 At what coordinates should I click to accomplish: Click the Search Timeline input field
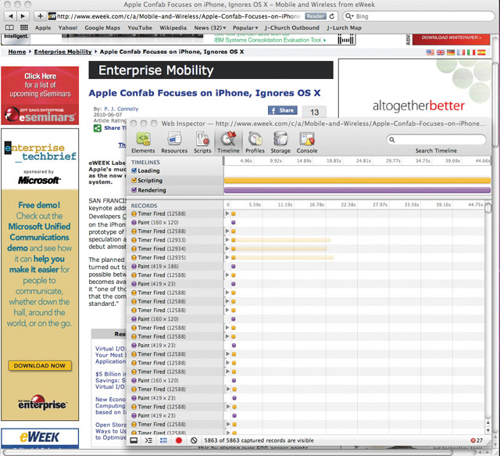click(x=436, y=139)
